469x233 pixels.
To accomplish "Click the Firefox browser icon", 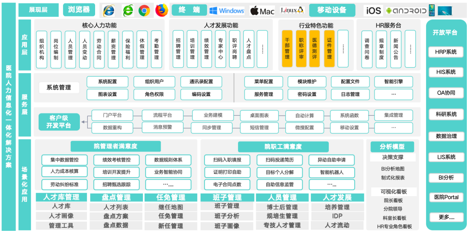I will (162, 10).
